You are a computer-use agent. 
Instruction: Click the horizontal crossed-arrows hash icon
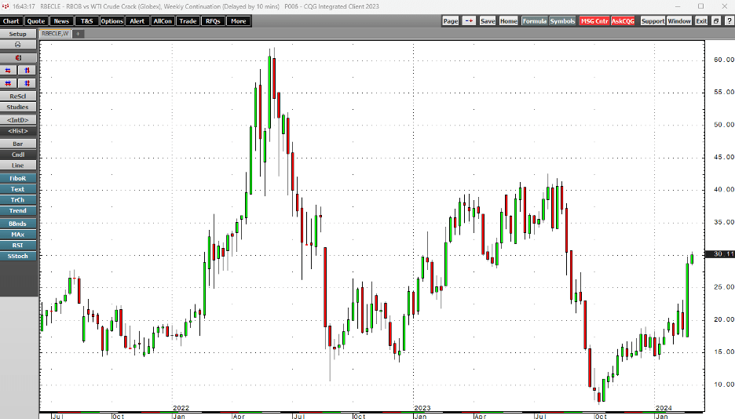click(x=9, y=83)
